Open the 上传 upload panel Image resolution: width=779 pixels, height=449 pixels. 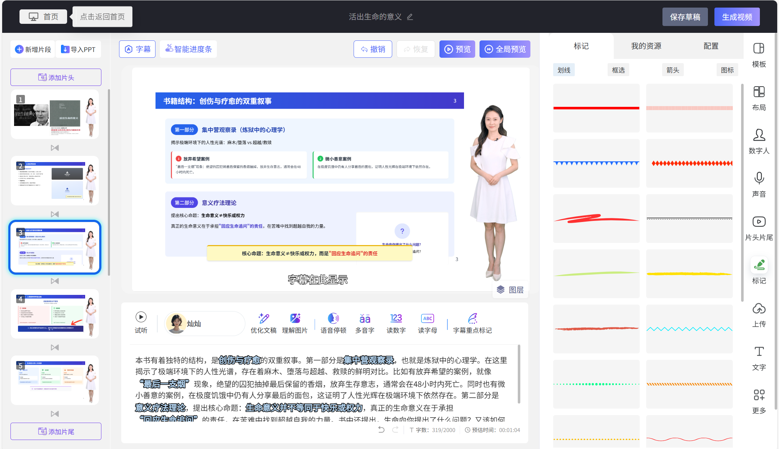click(758, 314)
